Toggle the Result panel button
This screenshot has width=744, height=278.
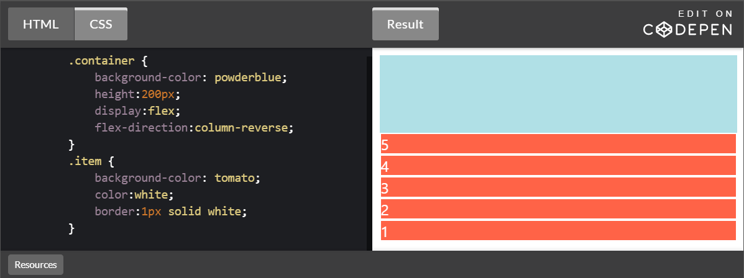pyautogui.click(x=405, y=24)
